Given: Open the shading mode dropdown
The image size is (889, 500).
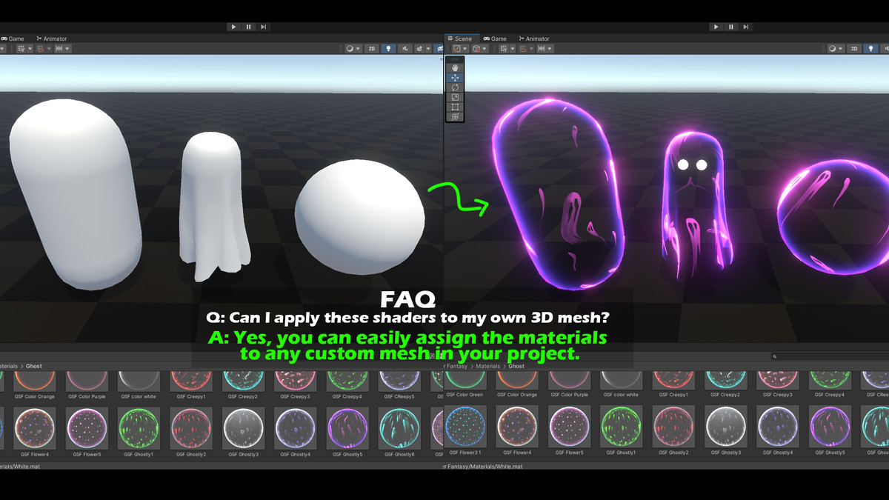Looking at the screenshot, I should point(838,49).
